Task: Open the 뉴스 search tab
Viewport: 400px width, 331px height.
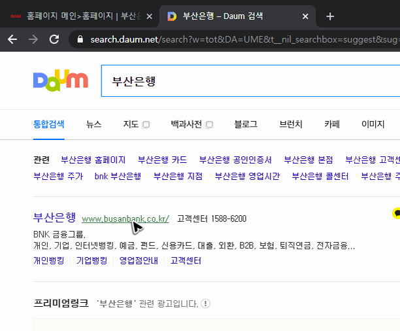Action: point(94,124)
